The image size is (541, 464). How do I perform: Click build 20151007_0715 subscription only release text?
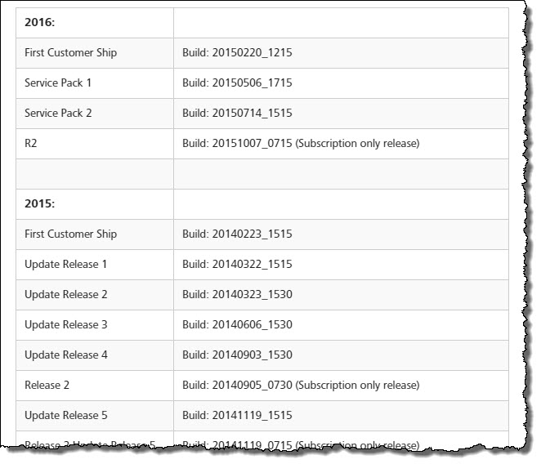(301, 143)
